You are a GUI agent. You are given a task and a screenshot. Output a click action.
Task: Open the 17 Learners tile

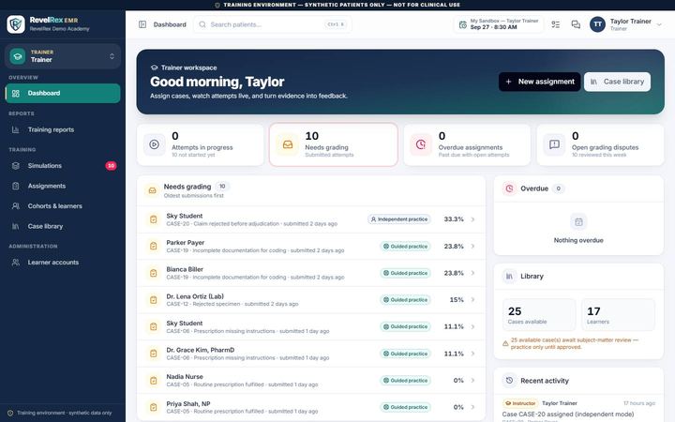point(618,315)
